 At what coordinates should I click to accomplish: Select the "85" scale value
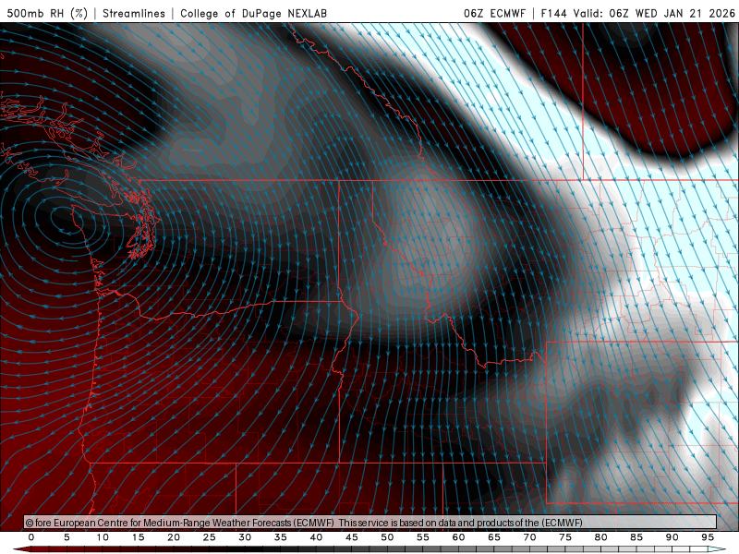(636, 537)
